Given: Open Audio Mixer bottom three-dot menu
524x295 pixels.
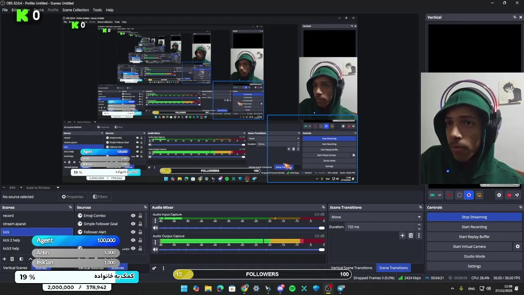Looking at the screenshot, I should [x=163, y=268].
